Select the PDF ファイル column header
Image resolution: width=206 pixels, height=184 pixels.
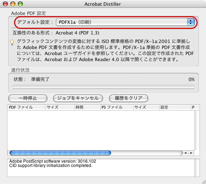[x=26, y=107]
